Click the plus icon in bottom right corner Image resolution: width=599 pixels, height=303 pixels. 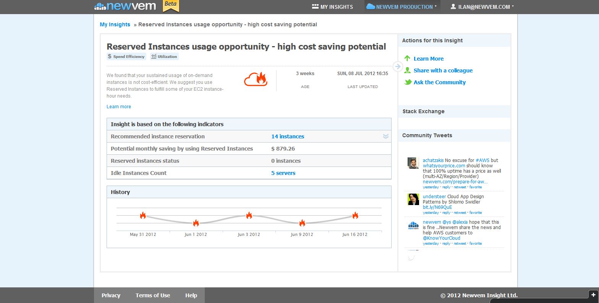(x=593, y=295)
